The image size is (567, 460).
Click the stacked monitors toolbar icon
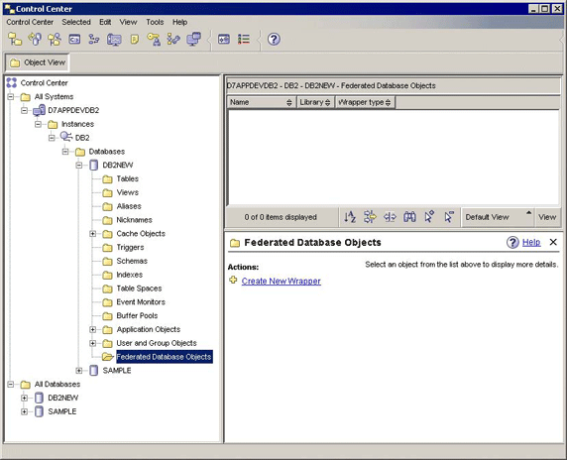(194, 39)
